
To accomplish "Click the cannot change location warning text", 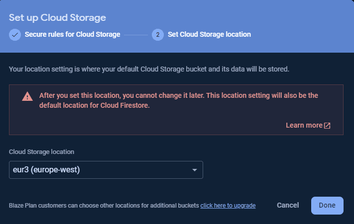I will point(179,100).
